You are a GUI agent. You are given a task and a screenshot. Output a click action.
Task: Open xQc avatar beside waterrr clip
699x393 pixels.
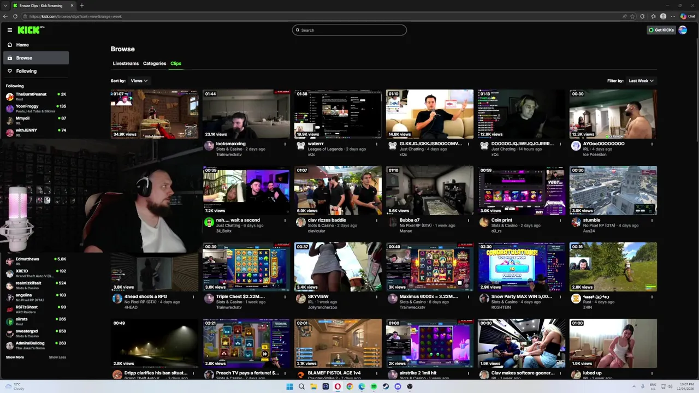(x=300, y=146)
